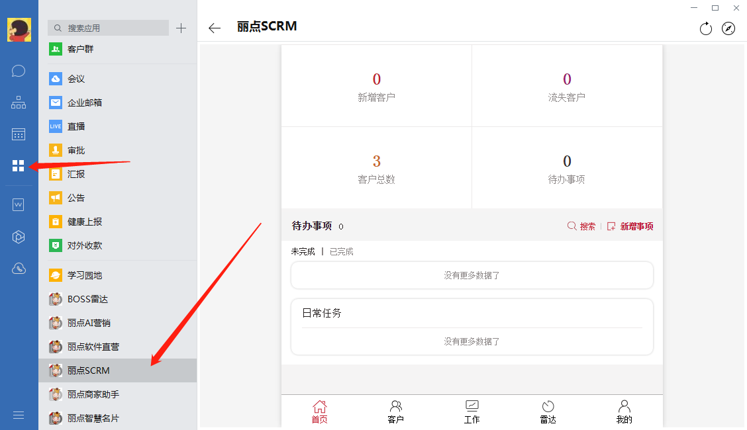Open the 汇报 report app
Viewport: 747px width, 430px height.
[118, 174]
